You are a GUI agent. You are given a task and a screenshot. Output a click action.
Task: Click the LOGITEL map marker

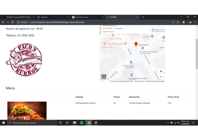tap(152, 36)
